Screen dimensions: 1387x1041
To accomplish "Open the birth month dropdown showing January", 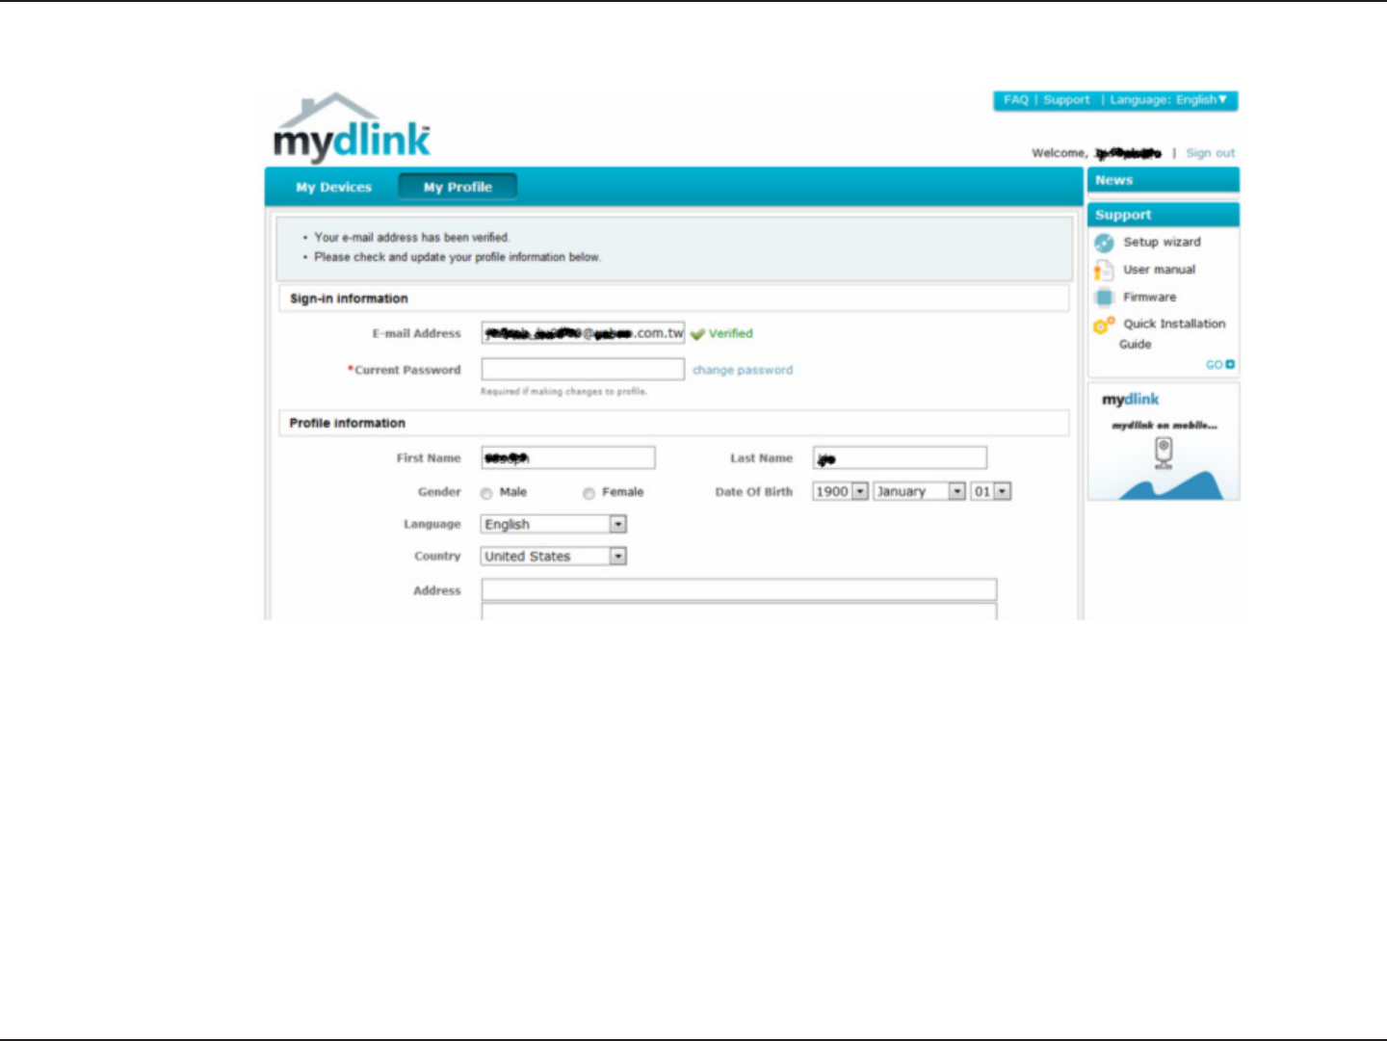I will point(919,491).
